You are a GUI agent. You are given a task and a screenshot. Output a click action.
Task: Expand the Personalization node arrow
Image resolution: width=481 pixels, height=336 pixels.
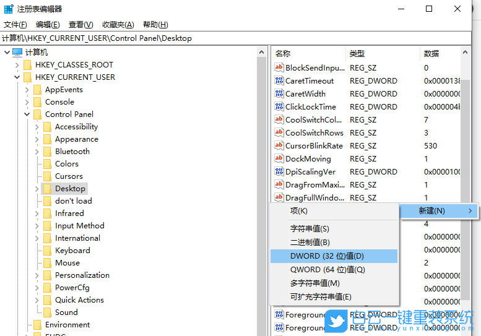tap(37, 275)
